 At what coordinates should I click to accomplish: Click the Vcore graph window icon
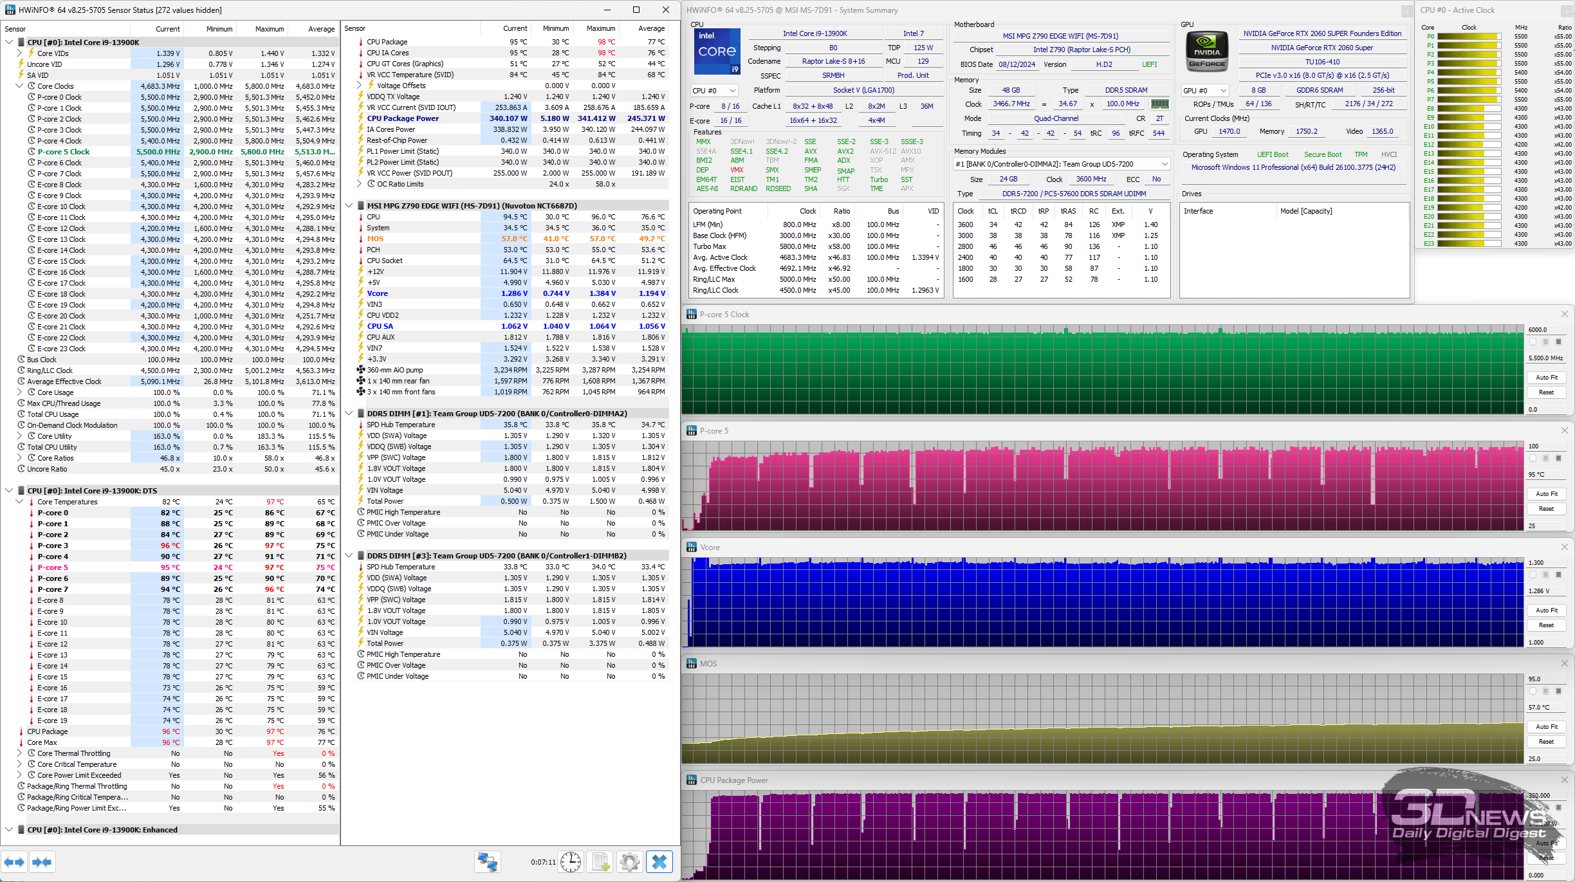tap(692, 547)
